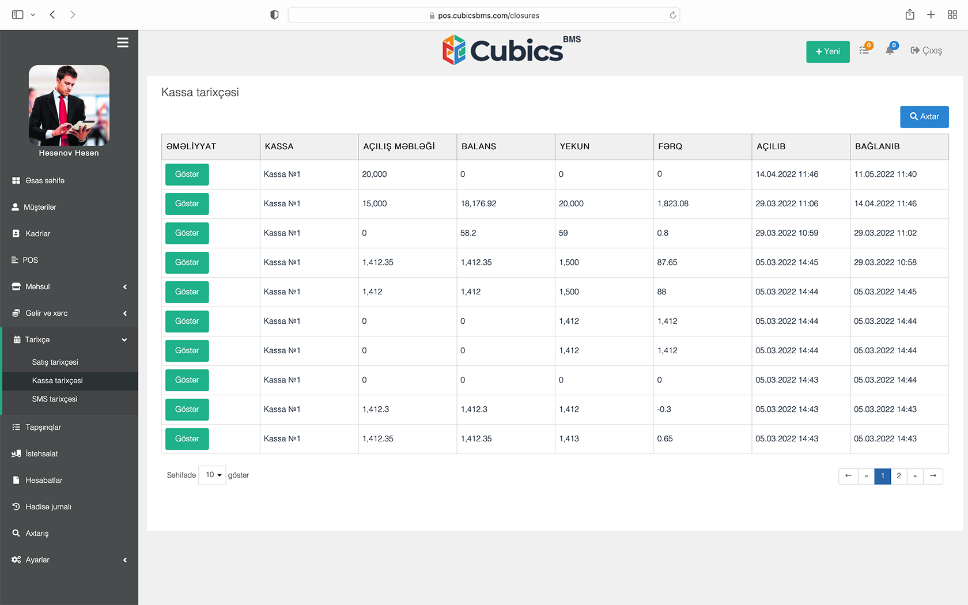Select the POS section in sidebar
968x605 pixels.
pos(30,260)
